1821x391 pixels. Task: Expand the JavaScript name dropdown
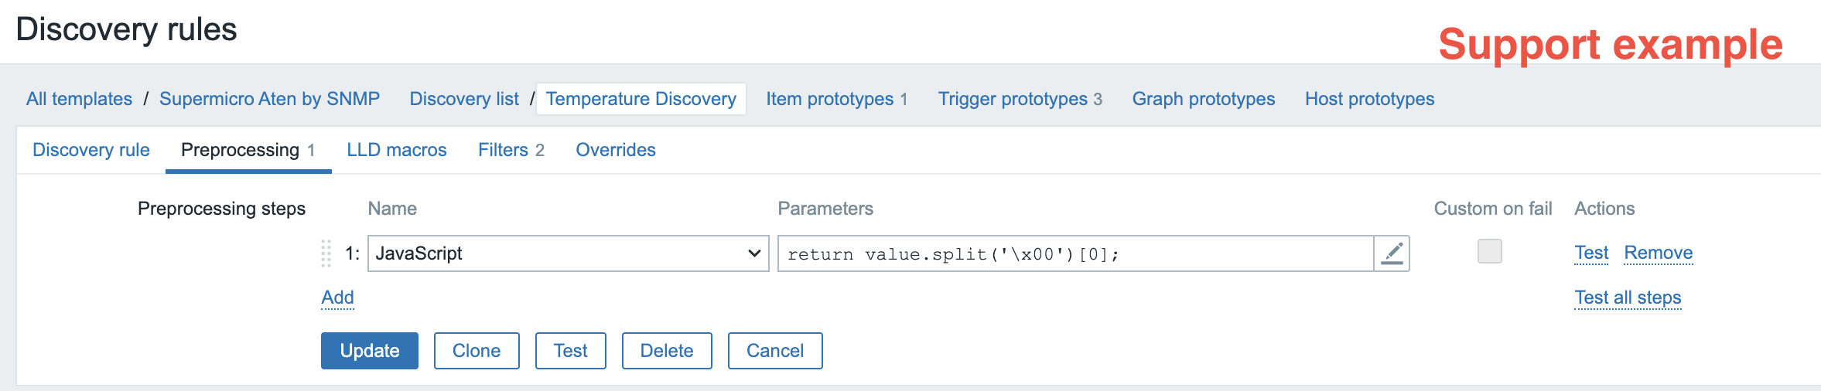(x=568, y=253)
